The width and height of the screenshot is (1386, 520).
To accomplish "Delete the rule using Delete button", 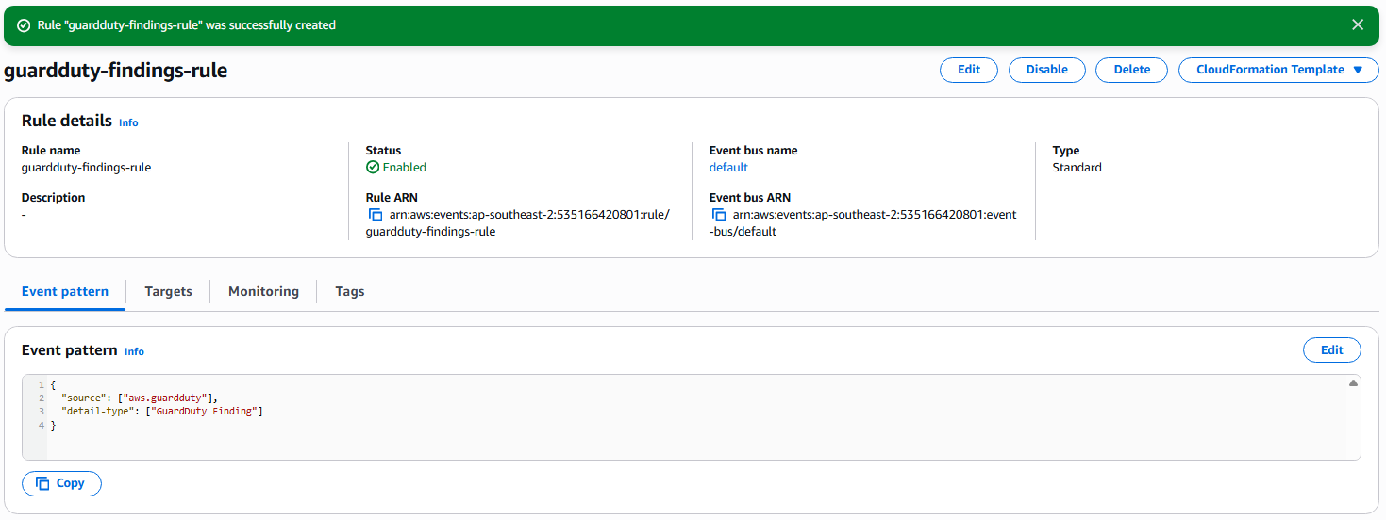I will coord(1132,70).
